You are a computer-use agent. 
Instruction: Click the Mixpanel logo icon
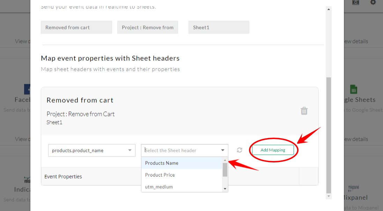[x=353, y=188]
